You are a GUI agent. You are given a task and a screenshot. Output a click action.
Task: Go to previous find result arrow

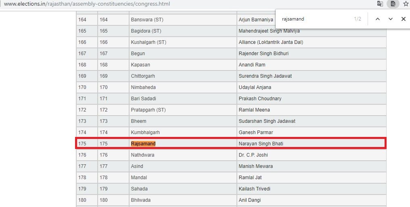coord(378,19)
